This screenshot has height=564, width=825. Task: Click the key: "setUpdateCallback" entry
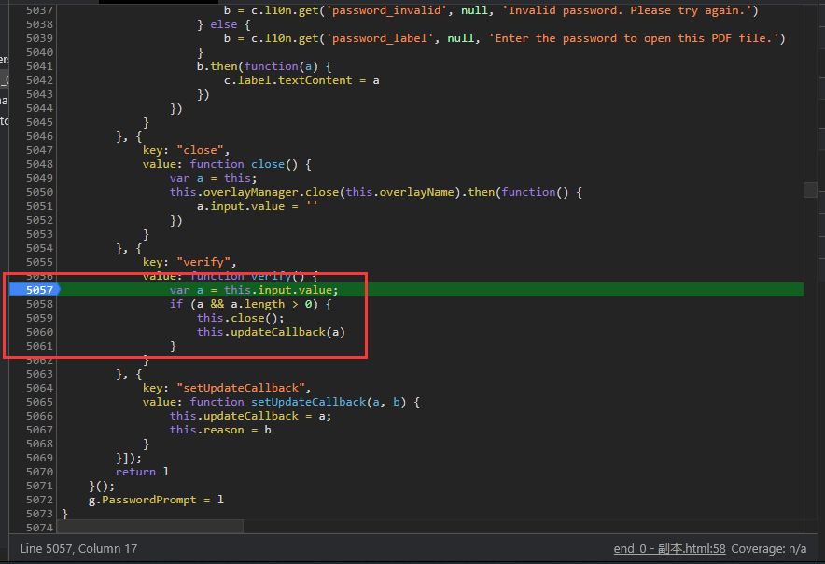pos(226,388)
